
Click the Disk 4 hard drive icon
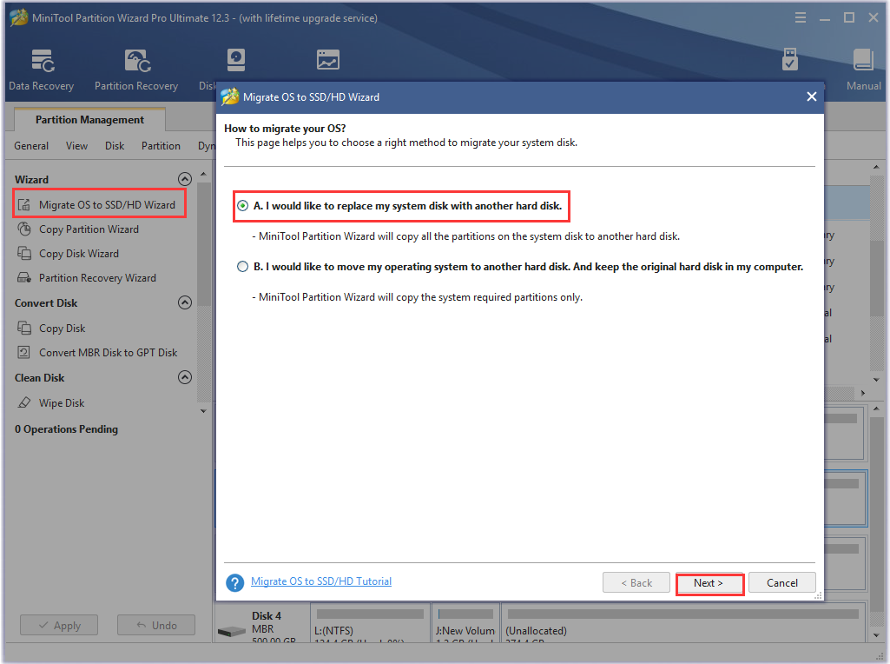pyautogui.click(x=232, y=631)
